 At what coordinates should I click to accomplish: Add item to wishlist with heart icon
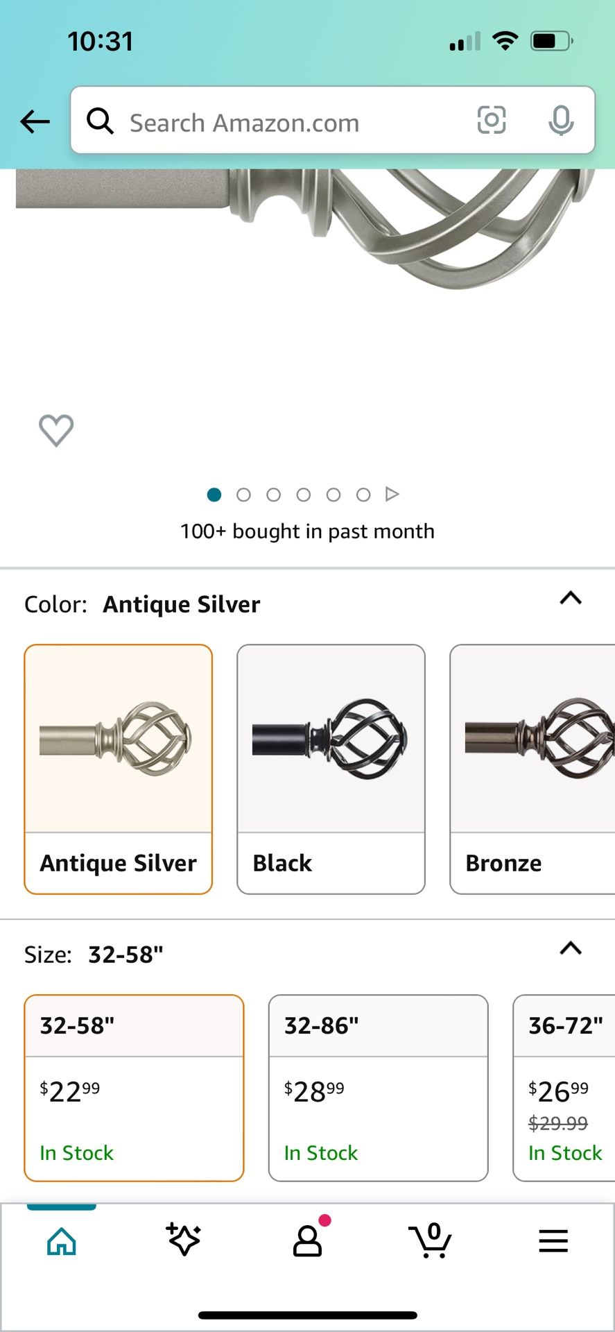pyautogui.click(x=56, y=430)
